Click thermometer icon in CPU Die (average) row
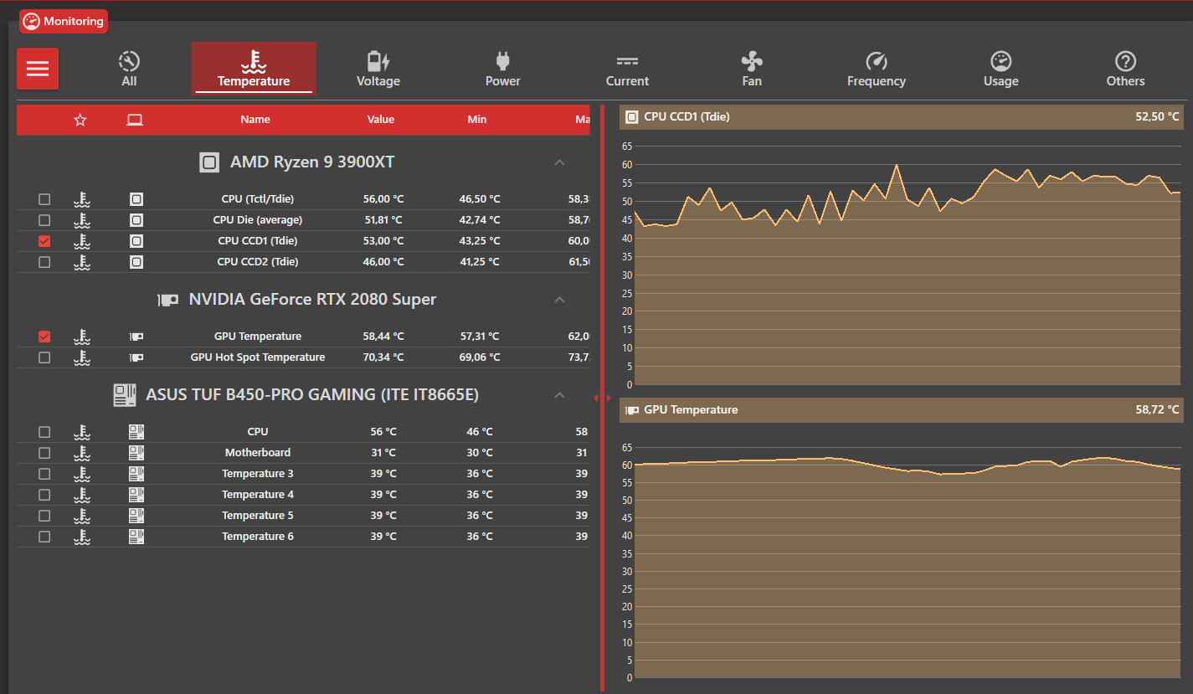The image size is (1193, 694). (81, 220)
